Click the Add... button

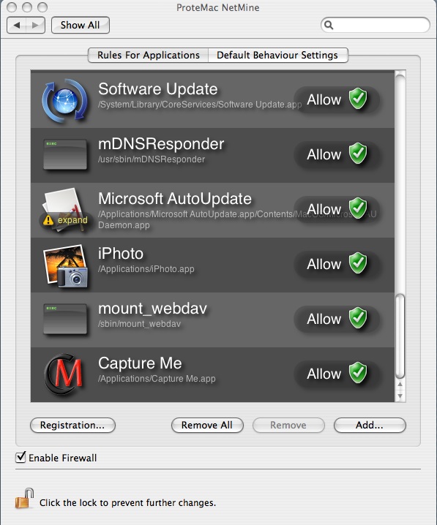pos(370,426)
